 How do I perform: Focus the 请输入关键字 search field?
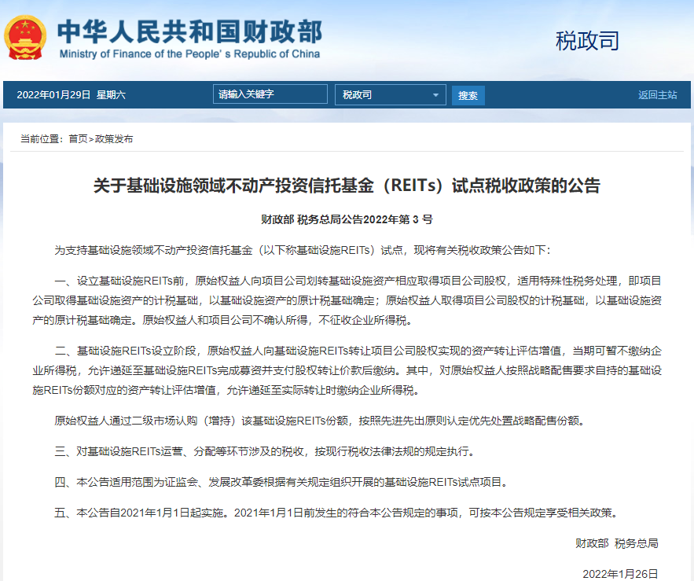[270, 94]
